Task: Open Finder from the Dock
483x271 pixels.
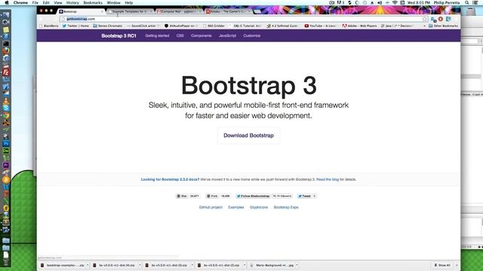Action: tap(6, 15)
